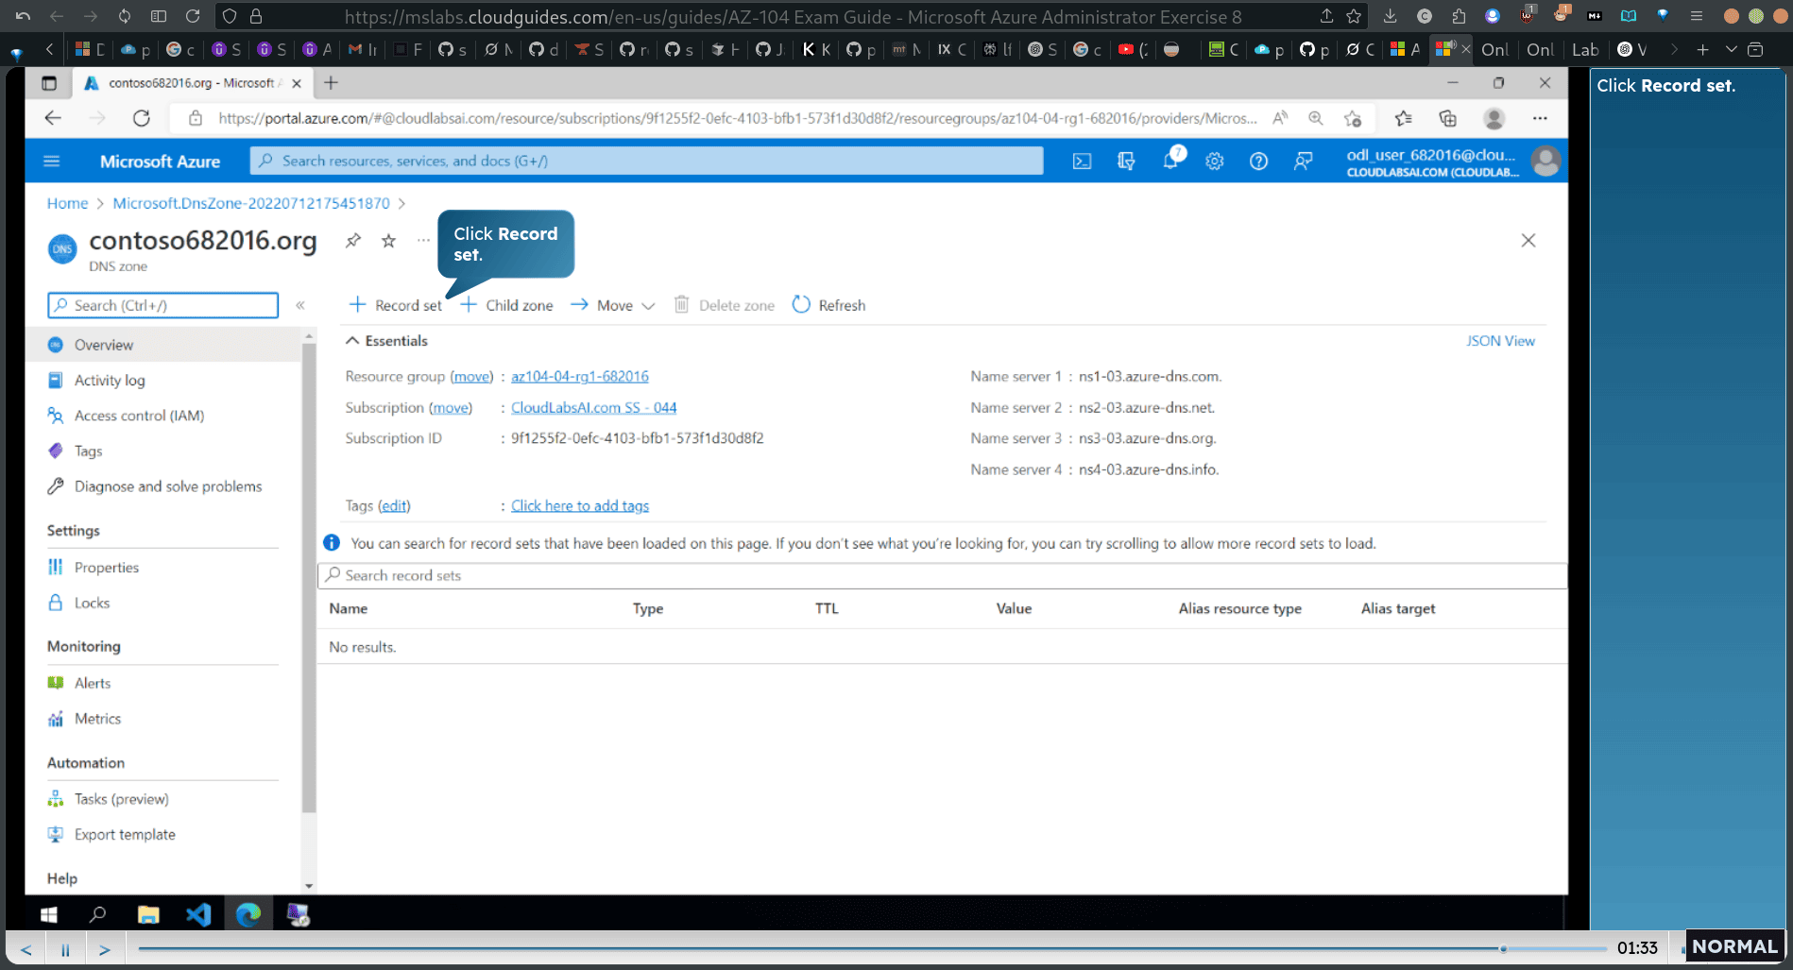Seek along the guide progress slider
Image resolution: width=1793 pixels, height=970 pixels.
[872, 948]
